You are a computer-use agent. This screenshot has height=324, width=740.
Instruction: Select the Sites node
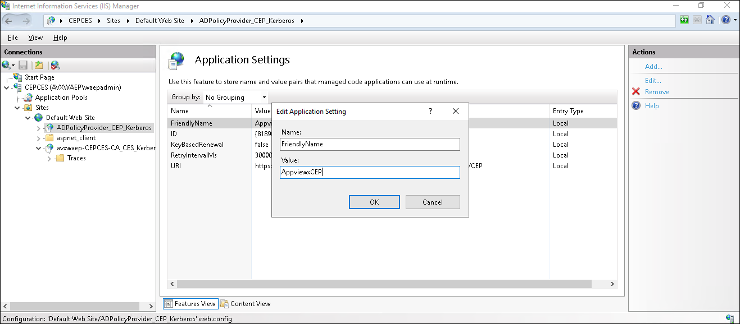pyautogui.click(x=42, y=108)
